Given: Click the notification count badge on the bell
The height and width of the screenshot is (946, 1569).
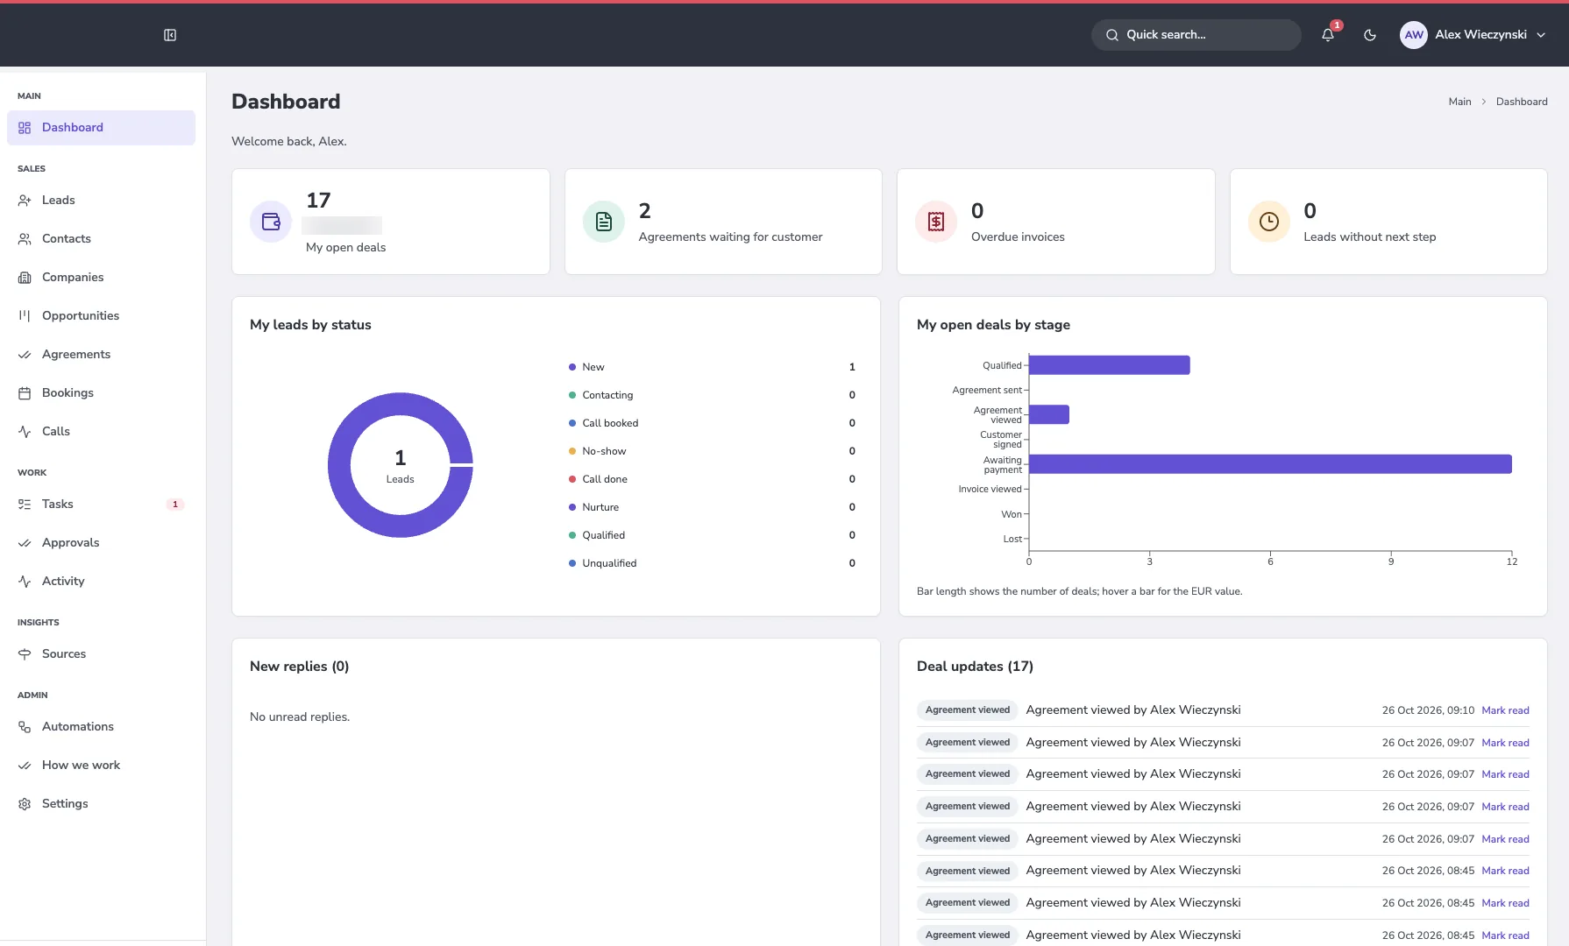Looking at the screenshot, I should [1337, 25].
